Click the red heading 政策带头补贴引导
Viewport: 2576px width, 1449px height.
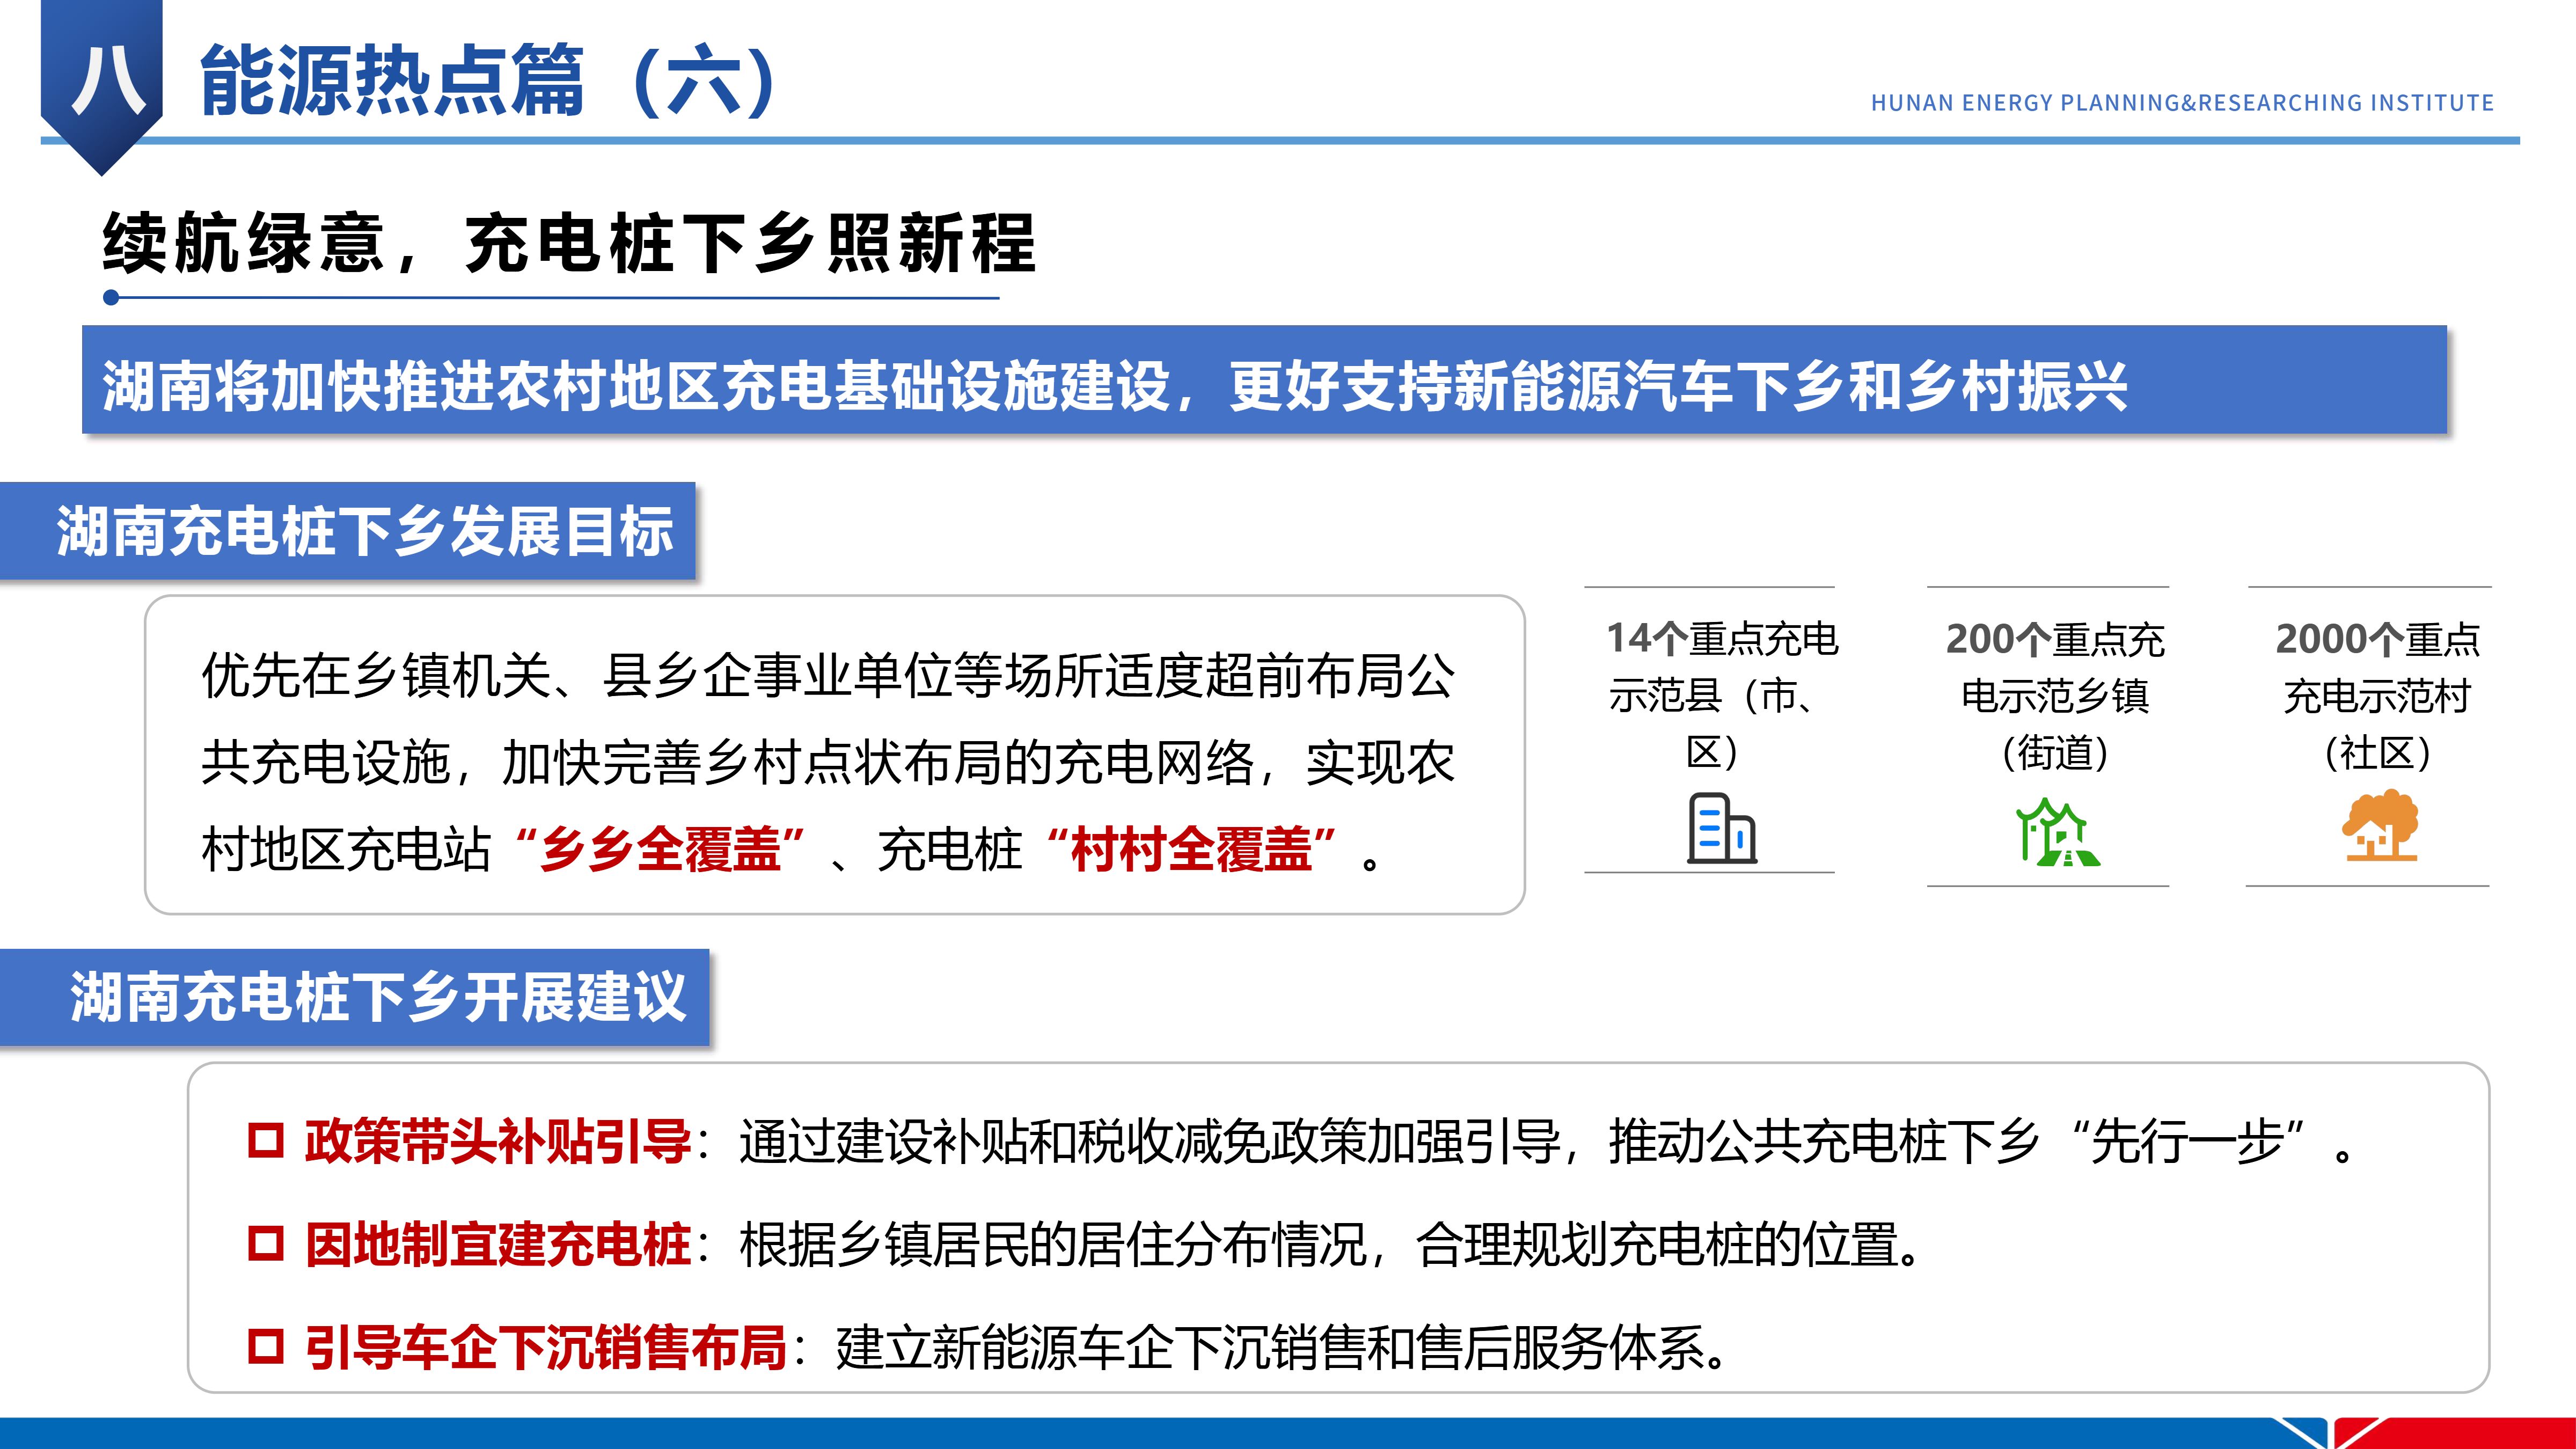497,1141
